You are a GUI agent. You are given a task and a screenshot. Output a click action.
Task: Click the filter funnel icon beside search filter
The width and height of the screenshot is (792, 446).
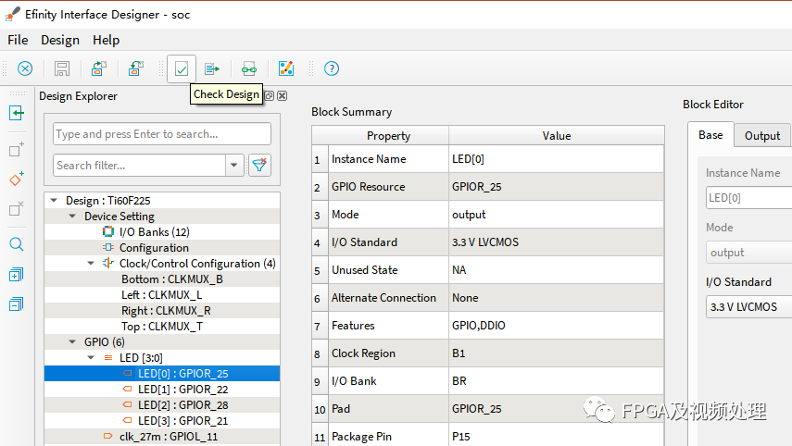click(259, 166)
